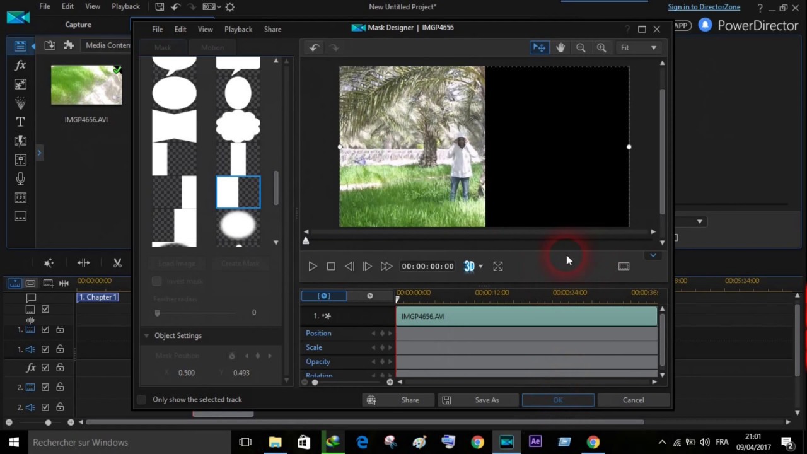The height and width of the screenshot is (454, 807).
Task: Expand the library explorer side arrow
Action: pyautogui.click(x=38, y=153)
